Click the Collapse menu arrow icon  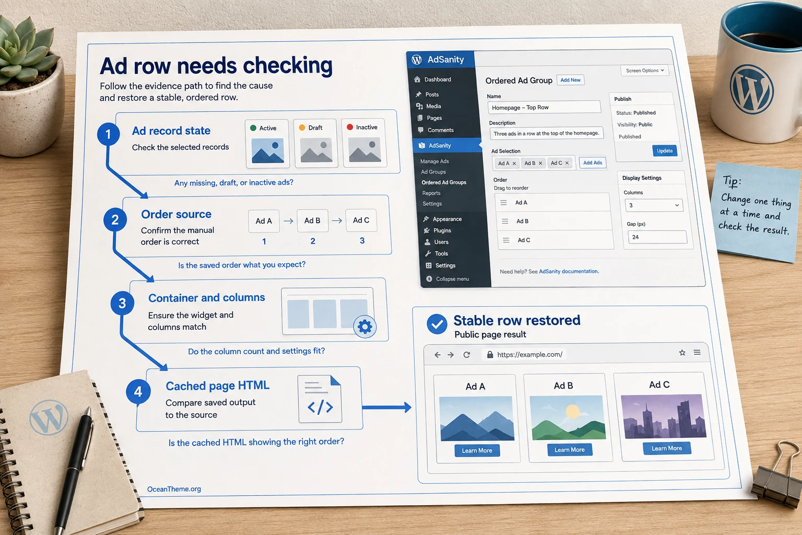pyautogui.click(x=429, y=279)
